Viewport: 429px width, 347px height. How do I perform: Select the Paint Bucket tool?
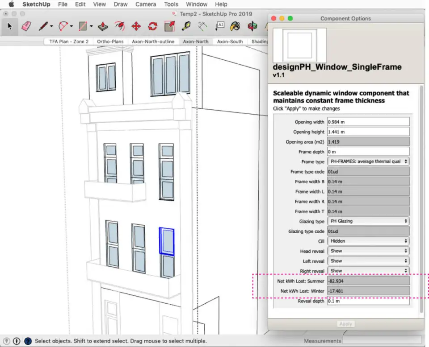235,26
